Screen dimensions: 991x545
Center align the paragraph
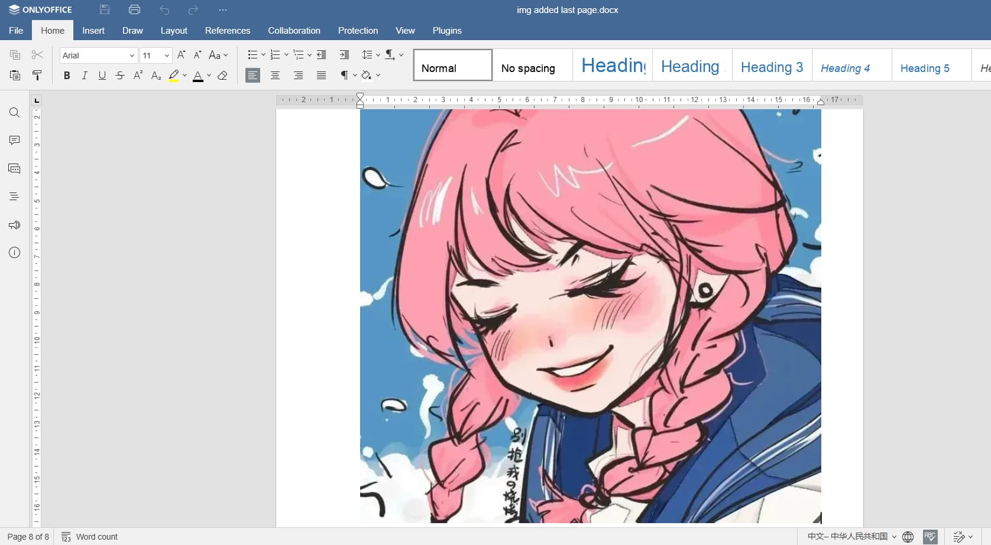[276, 75]
